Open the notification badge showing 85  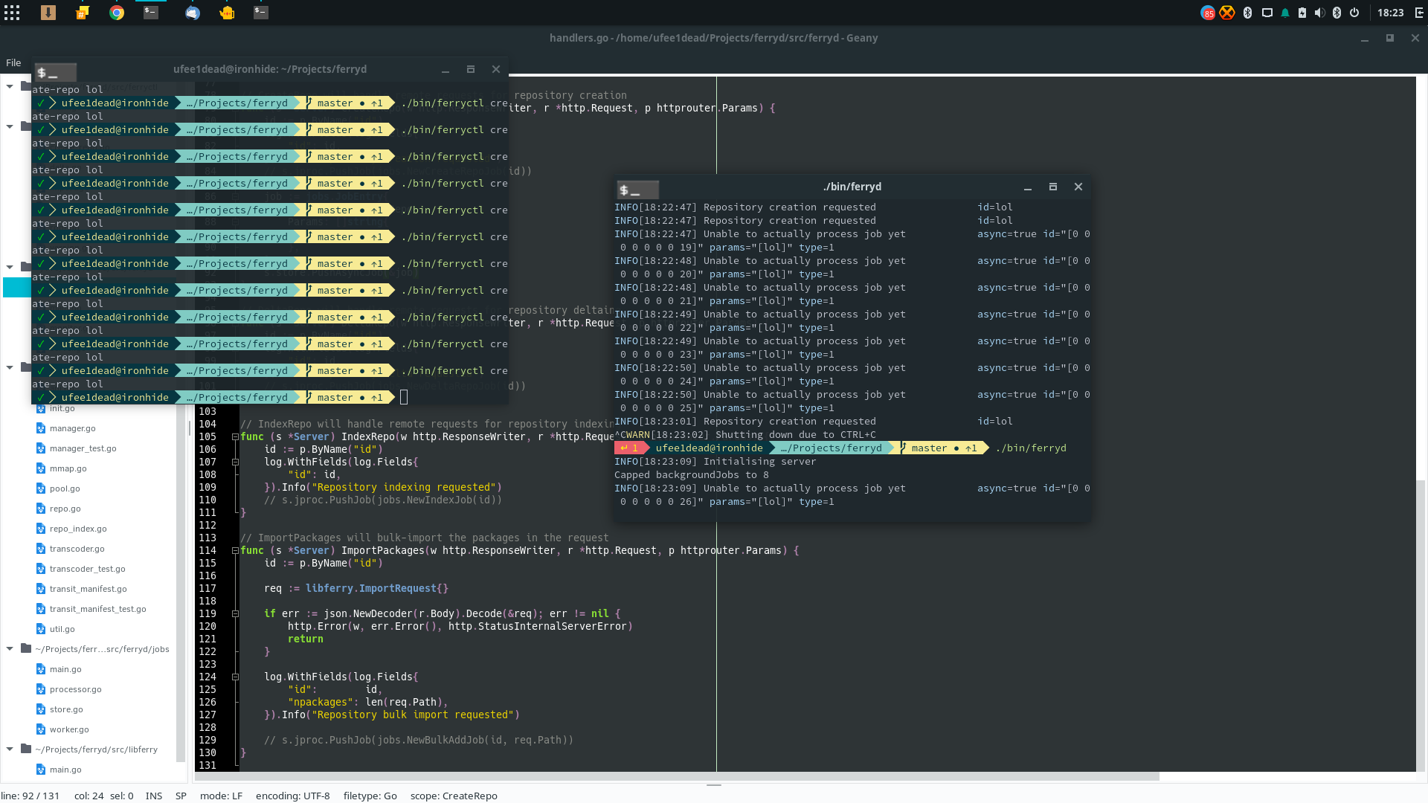(x=1208, y=13)
